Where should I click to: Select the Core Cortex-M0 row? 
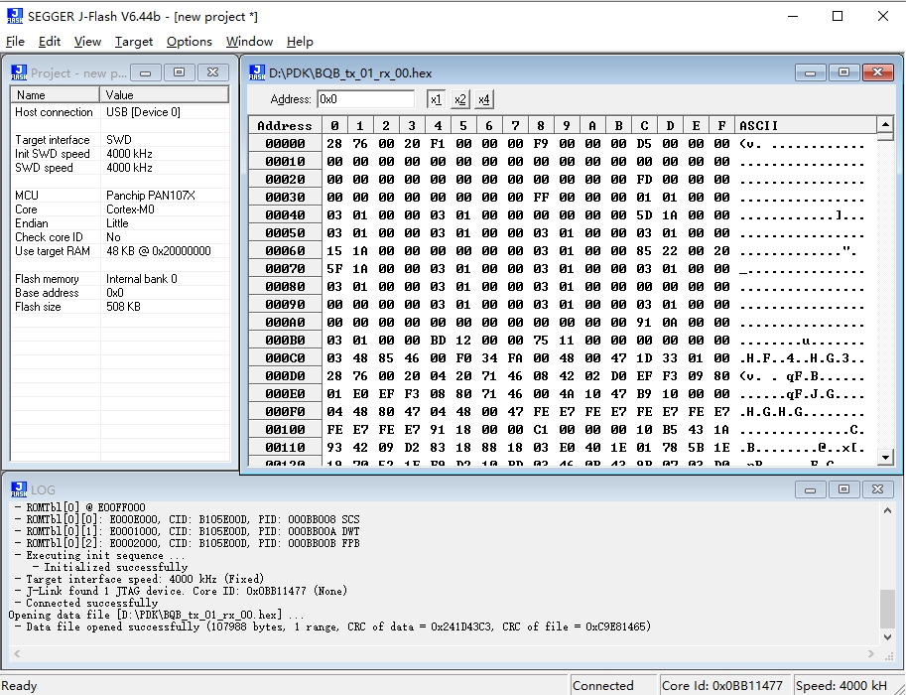point(120,209)
